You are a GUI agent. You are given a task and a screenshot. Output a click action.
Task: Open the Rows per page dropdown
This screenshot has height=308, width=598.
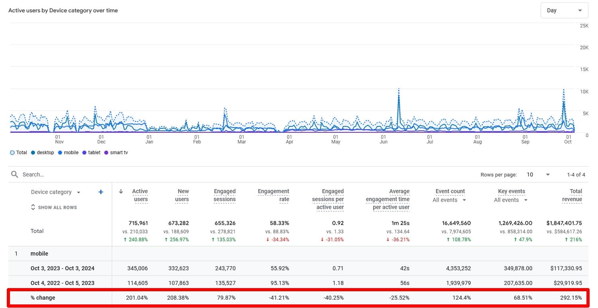(x=536, y=174)
